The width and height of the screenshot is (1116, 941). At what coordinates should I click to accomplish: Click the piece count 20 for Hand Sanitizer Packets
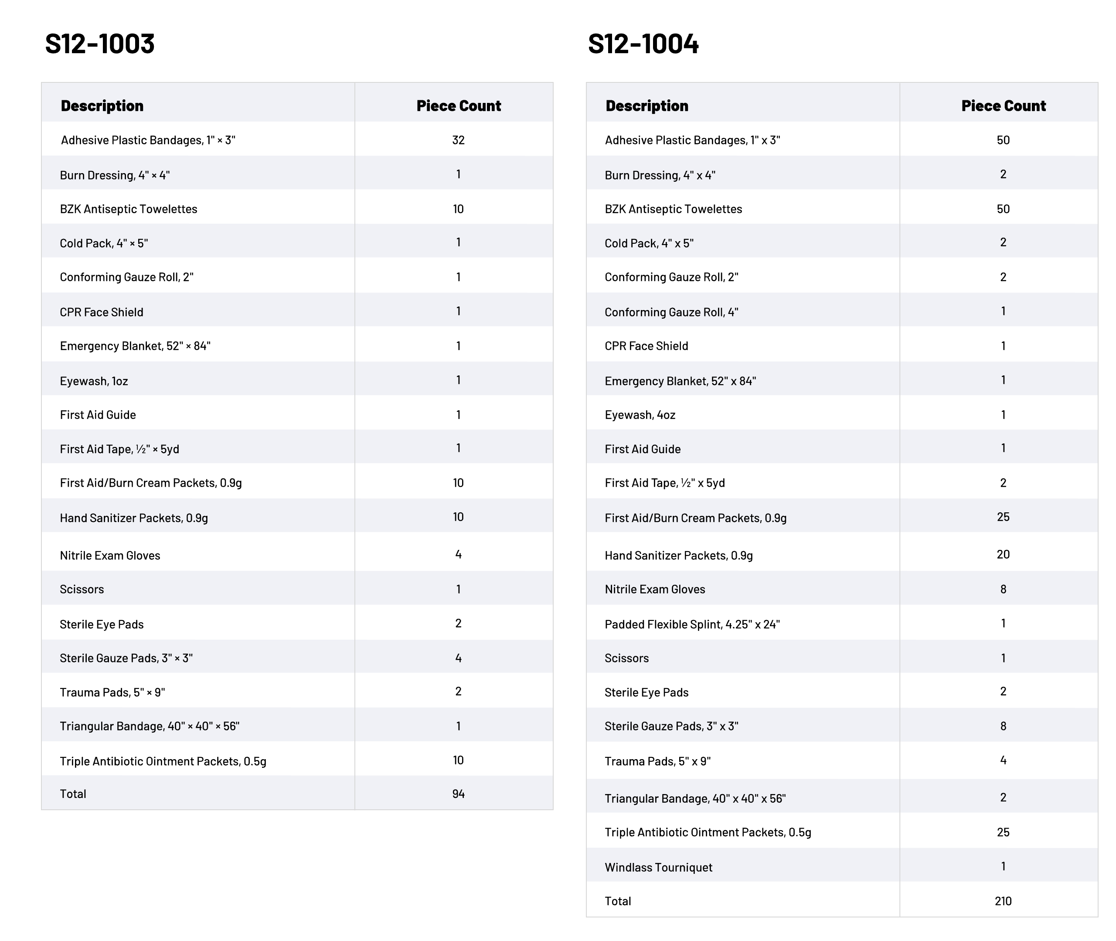pos(1003,554)
